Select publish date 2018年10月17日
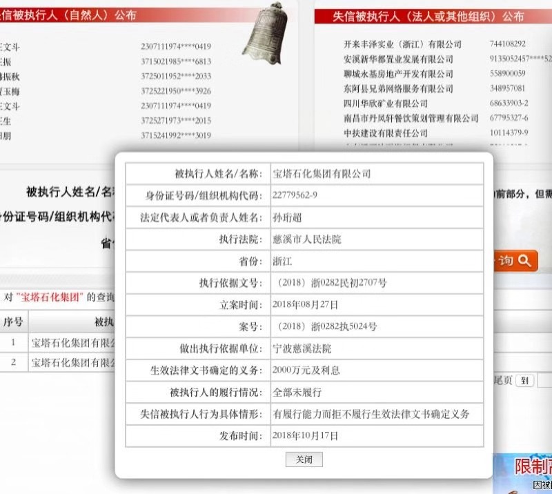The width and height of the screenshot is (552, 494). click(305, 436)
